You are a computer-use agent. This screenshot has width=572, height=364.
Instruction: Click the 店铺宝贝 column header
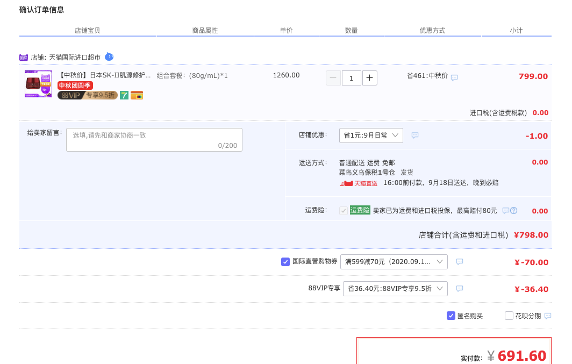click(88, 30)
